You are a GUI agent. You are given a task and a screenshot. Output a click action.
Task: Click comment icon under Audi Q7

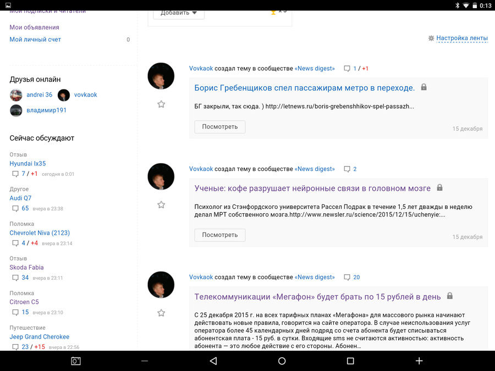click(15, 208)
